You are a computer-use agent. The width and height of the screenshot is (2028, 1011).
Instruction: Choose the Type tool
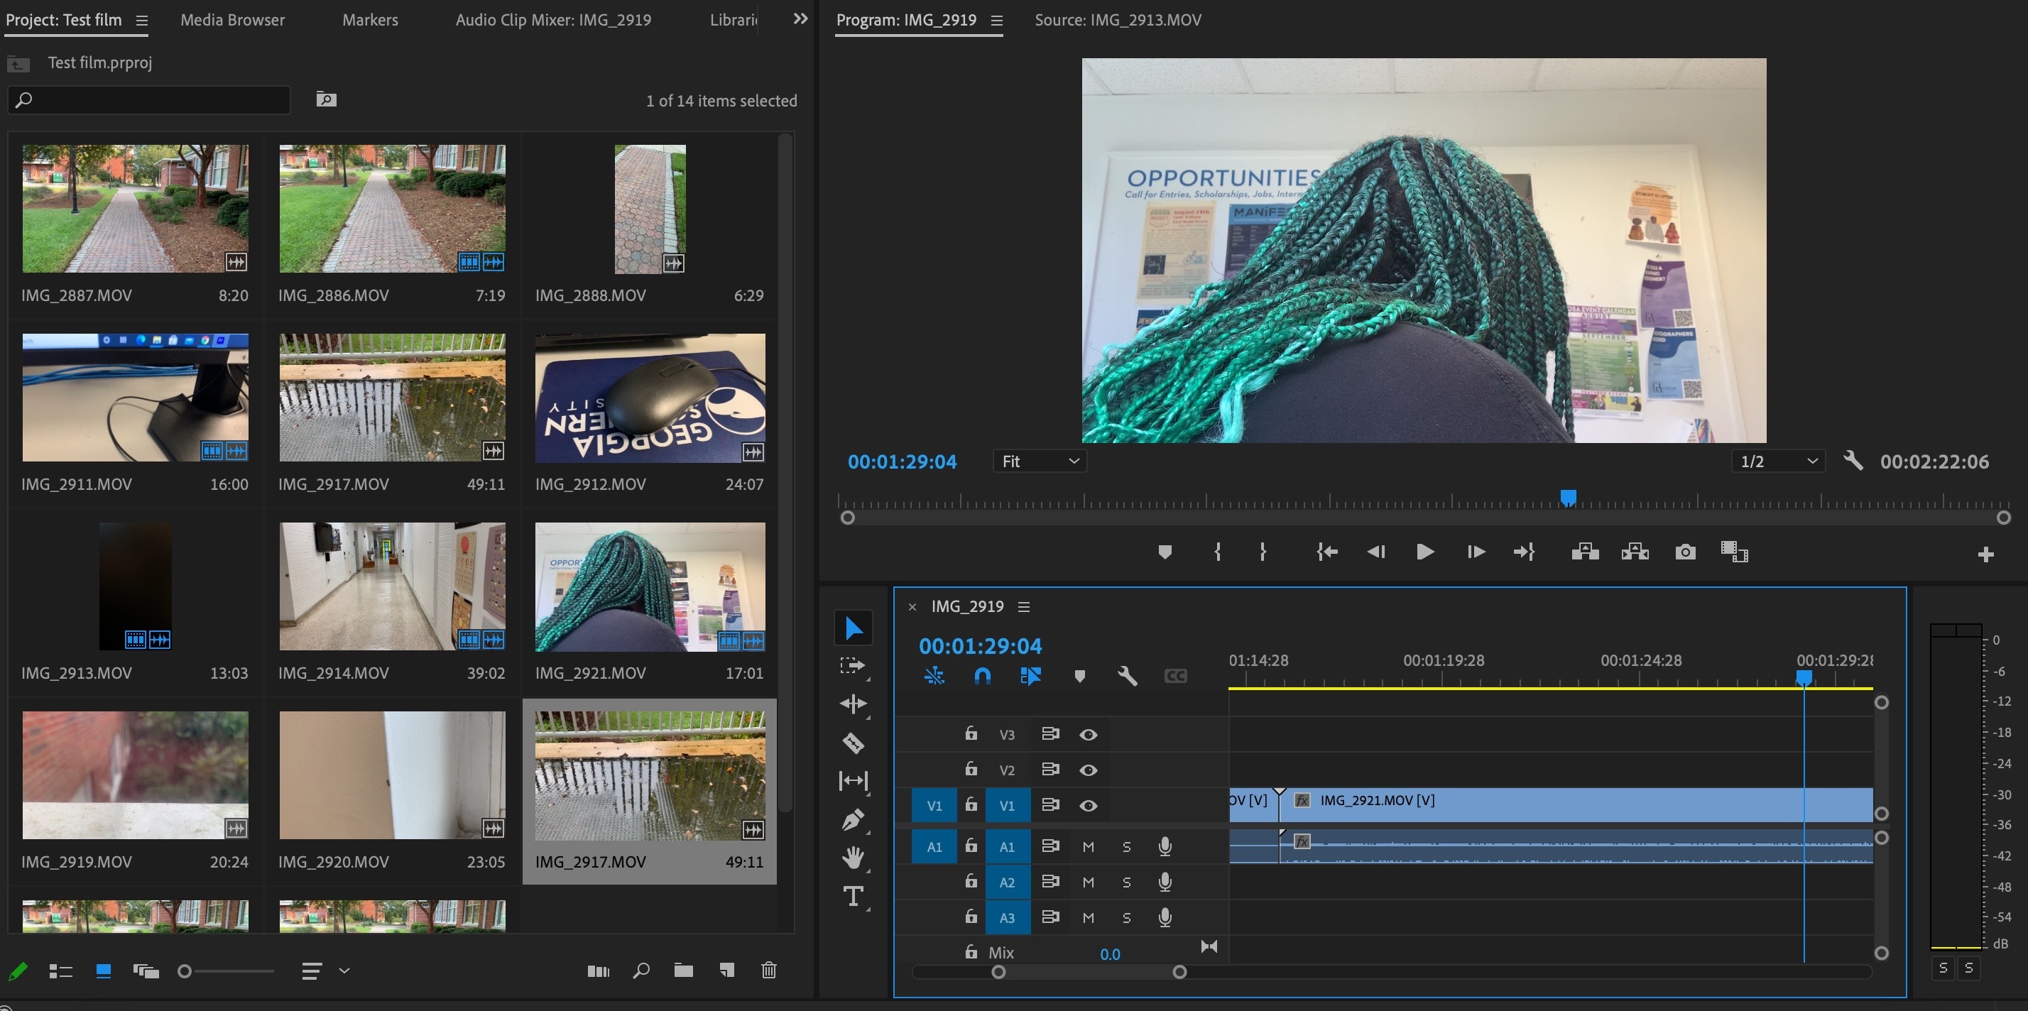[x=854, y=896]
